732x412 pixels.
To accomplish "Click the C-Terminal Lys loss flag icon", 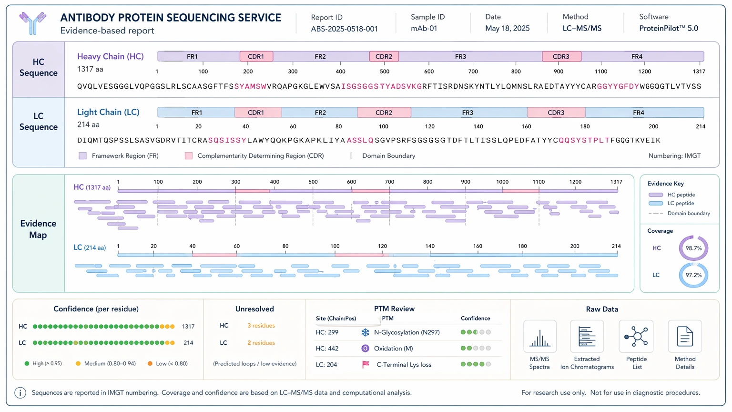I will (366, 365).
